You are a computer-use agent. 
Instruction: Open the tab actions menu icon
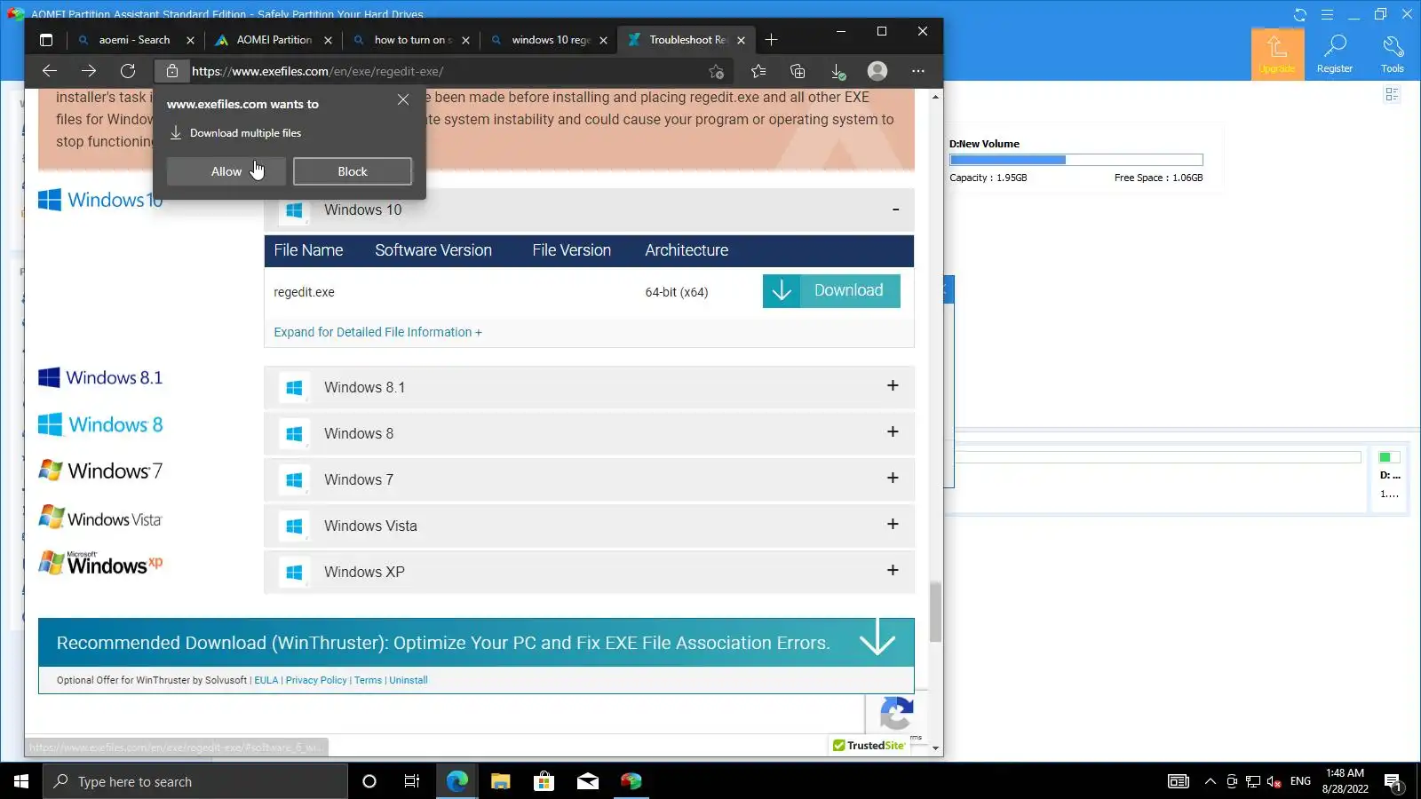46,40
